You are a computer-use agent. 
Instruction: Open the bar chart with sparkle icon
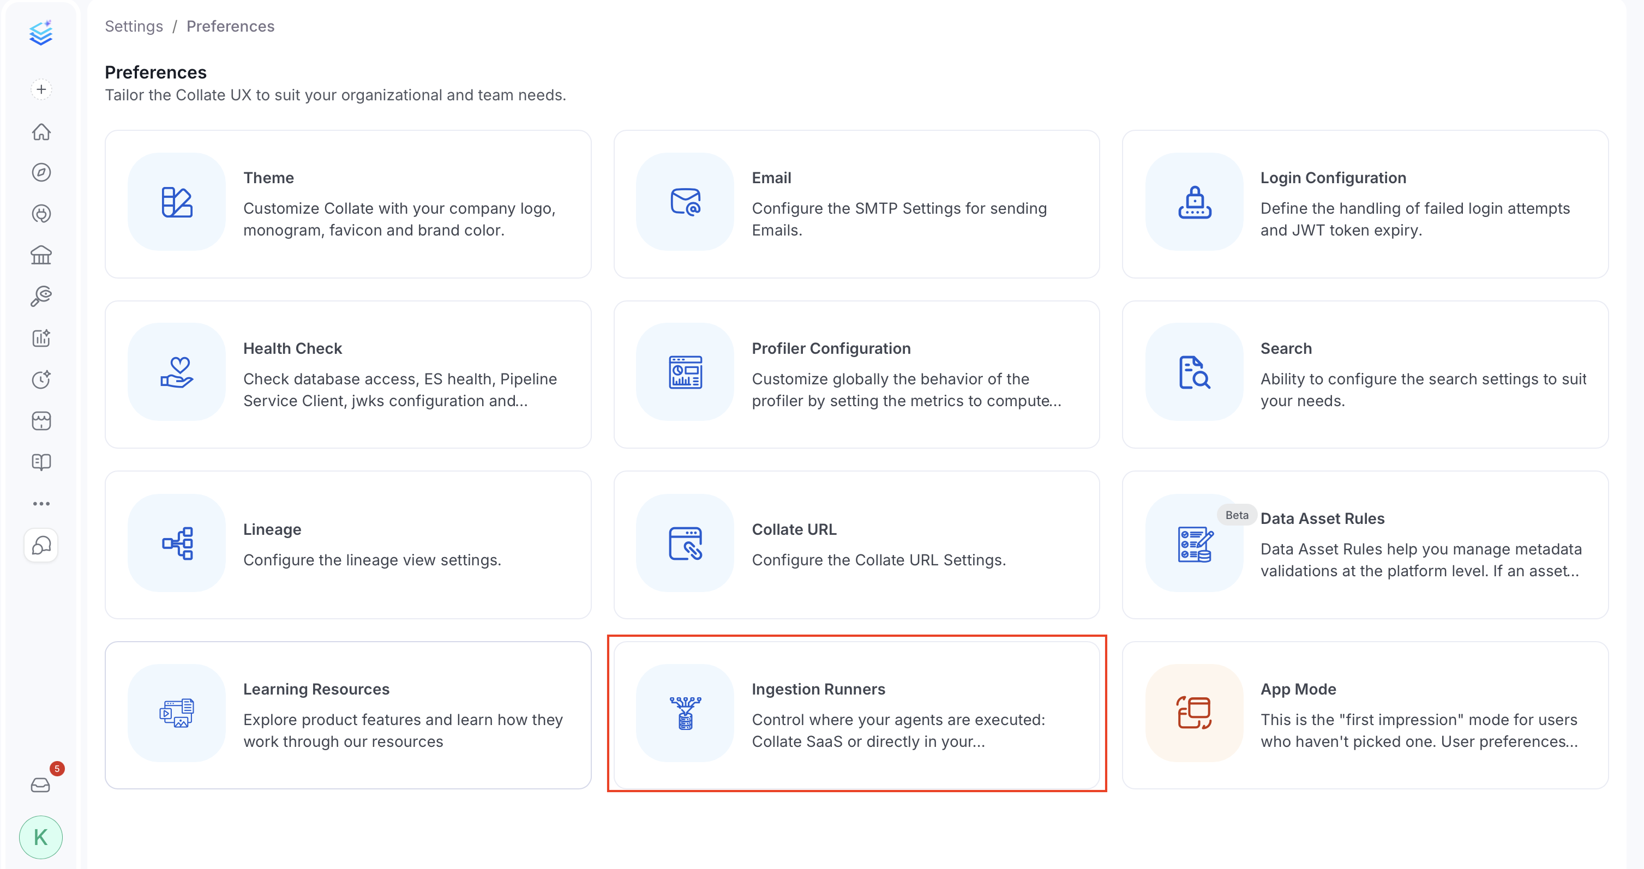coord(41,337)
